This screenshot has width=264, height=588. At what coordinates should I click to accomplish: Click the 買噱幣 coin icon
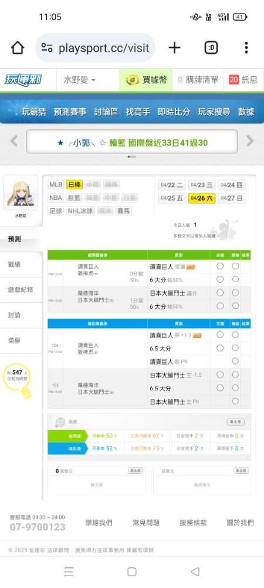133,80
